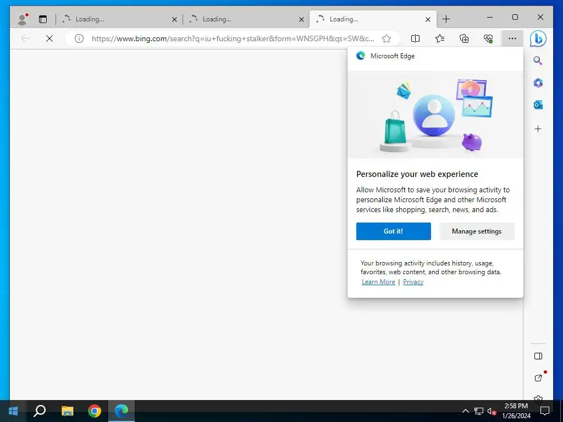Close the second Loading tab
563x422 pixels.
[302, 19]
